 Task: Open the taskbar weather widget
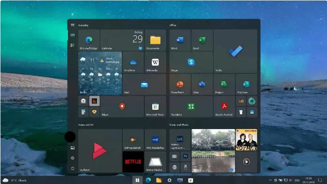click(15, 180)
